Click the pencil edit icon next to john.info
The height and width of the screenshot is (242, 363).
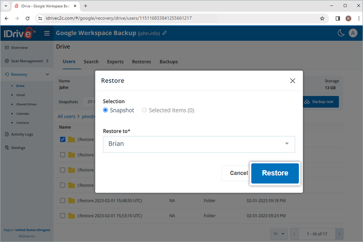pyautogui.click(x=165, y=33)
